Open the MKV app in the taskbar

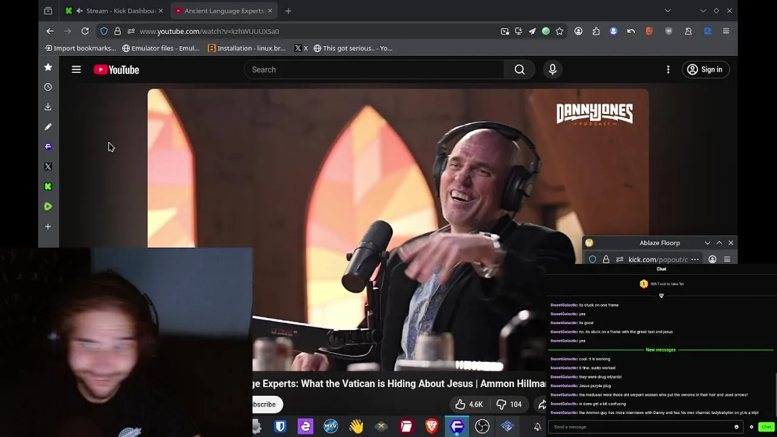tap(330, 427)
